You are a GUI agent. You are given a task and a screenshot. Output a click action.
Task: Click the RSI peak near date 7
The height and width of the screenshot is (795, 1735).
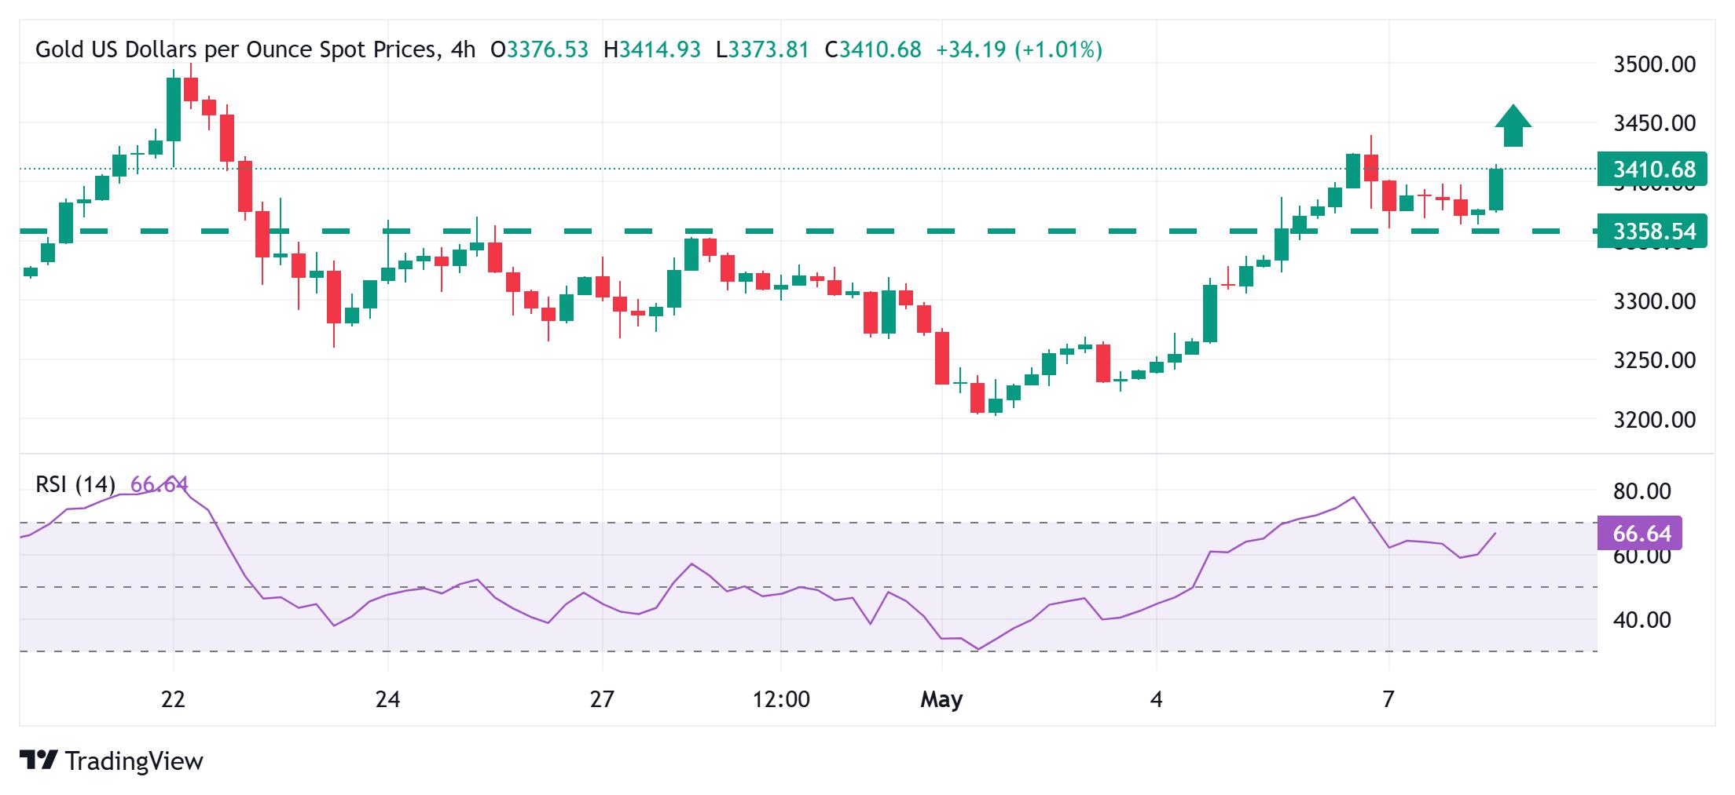pyautogui.click(x=1353, y=498)
